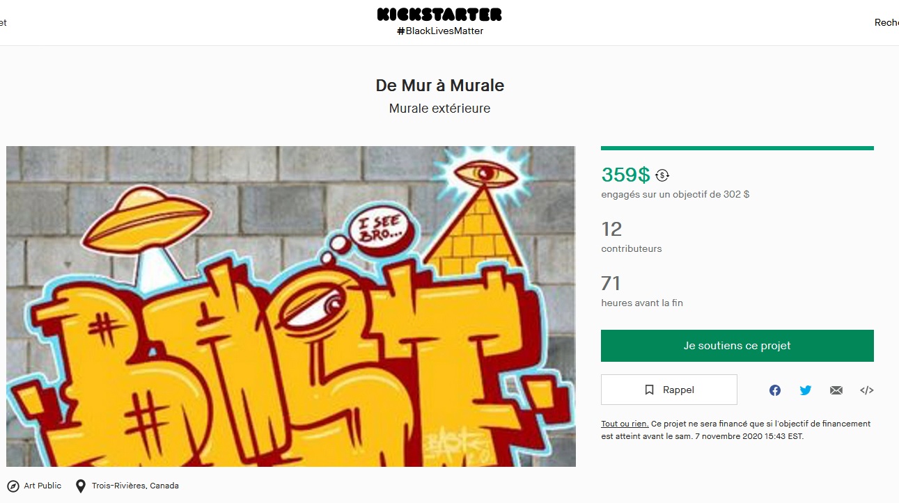This screenshot has width=899, height=503.
Task: Click the green funding progress bar
Action: tap(737, 148)
